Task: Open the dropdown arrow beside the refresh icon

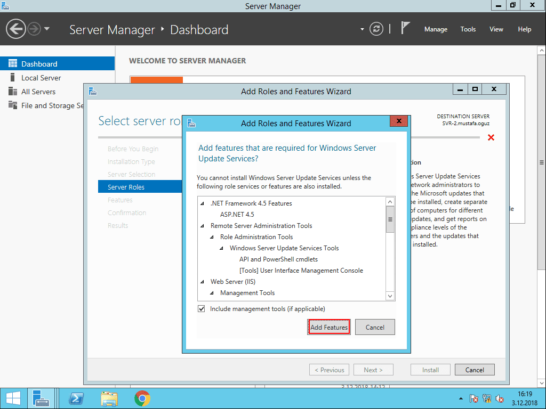Action: pos(362,29)
